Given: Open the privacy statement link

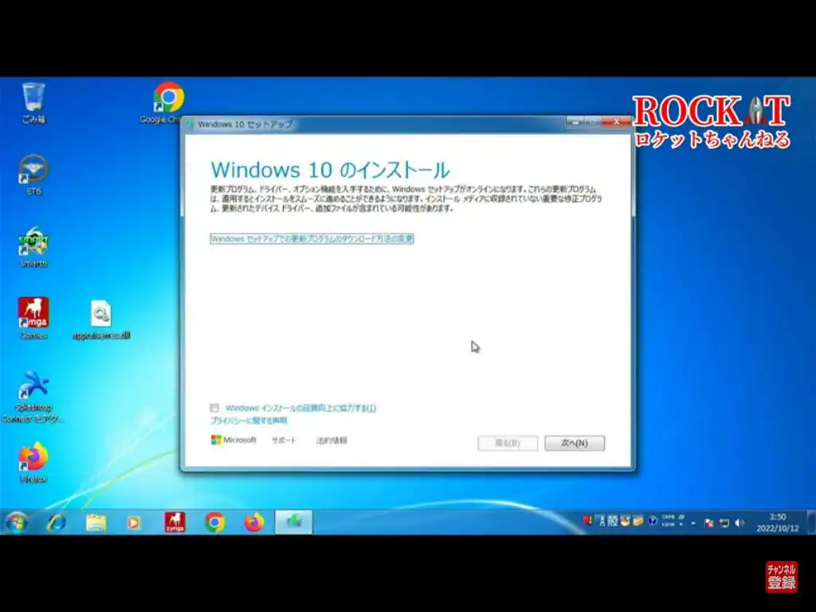Looking at the screenshot, I should tap(249, 421).
